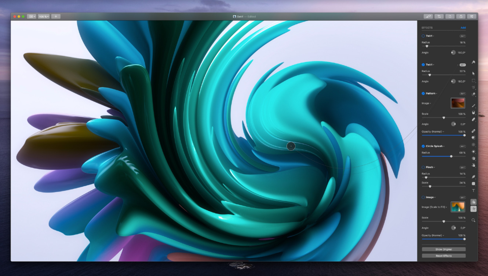Choose the soft round Blur tool

click(473, 145)
